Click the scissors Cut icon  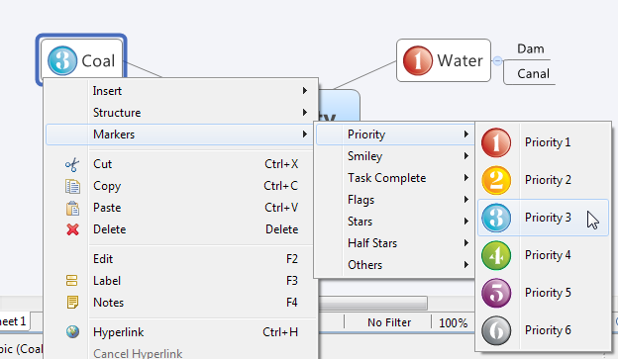pyautogui.click(x=72, y=164)
